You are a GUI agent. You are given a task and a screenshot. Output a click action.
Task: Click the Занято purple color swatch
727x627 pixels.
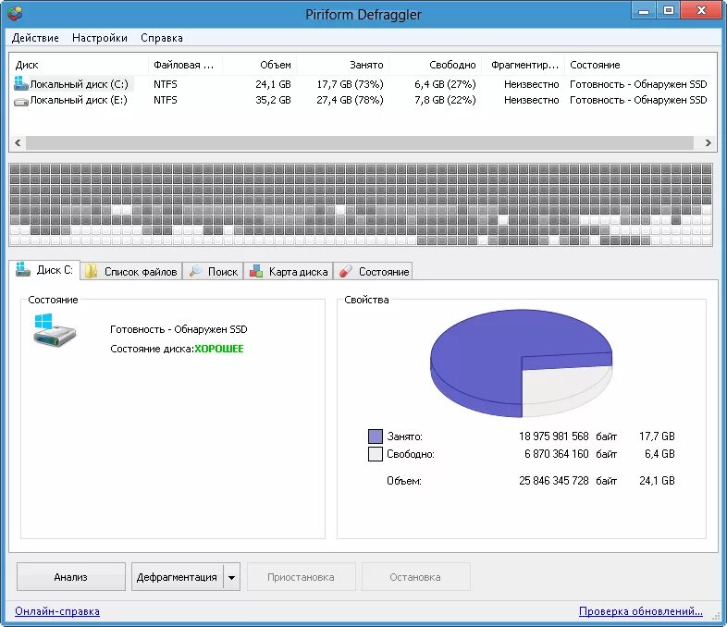pos(376,436)
